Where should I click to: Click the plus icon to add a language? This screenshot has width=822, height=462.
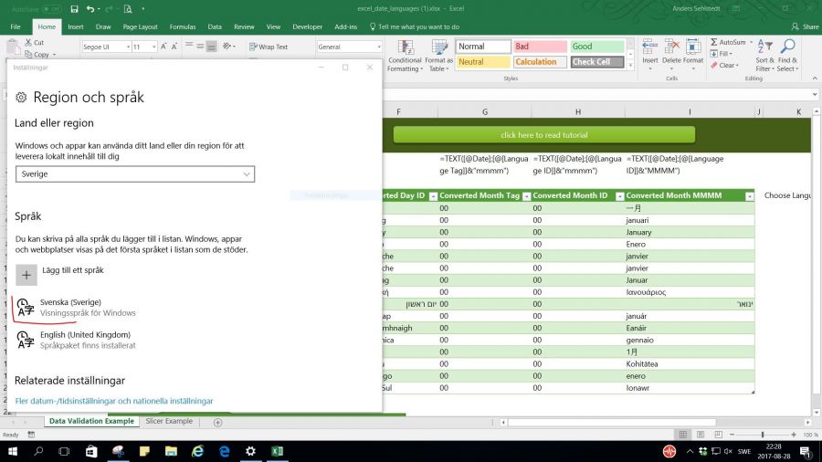tap(26, 275)
